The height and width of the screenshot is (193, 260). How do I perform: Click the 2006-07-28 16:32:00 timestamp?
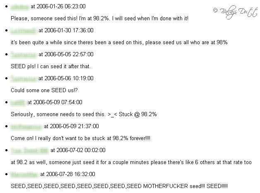pyautogui.click(x=70, y=174)
